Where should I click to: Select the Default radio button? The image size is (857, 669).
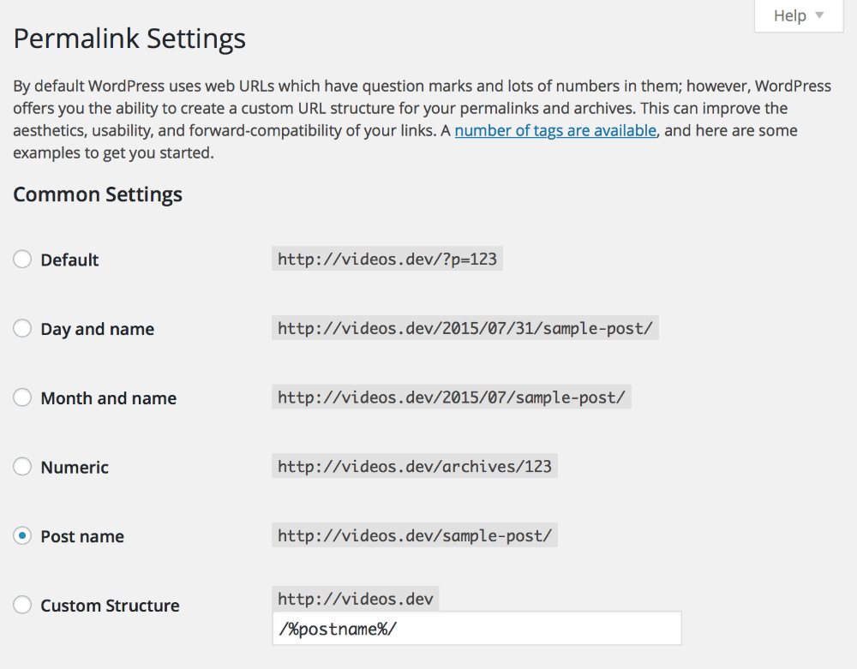click(22, 260)
